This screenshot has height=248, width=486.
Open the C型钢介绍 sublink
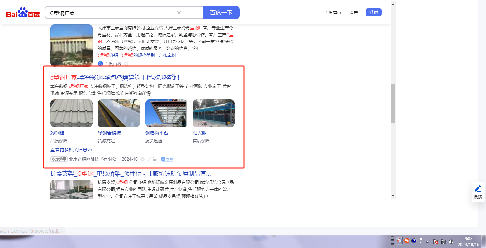click(108, 55)
